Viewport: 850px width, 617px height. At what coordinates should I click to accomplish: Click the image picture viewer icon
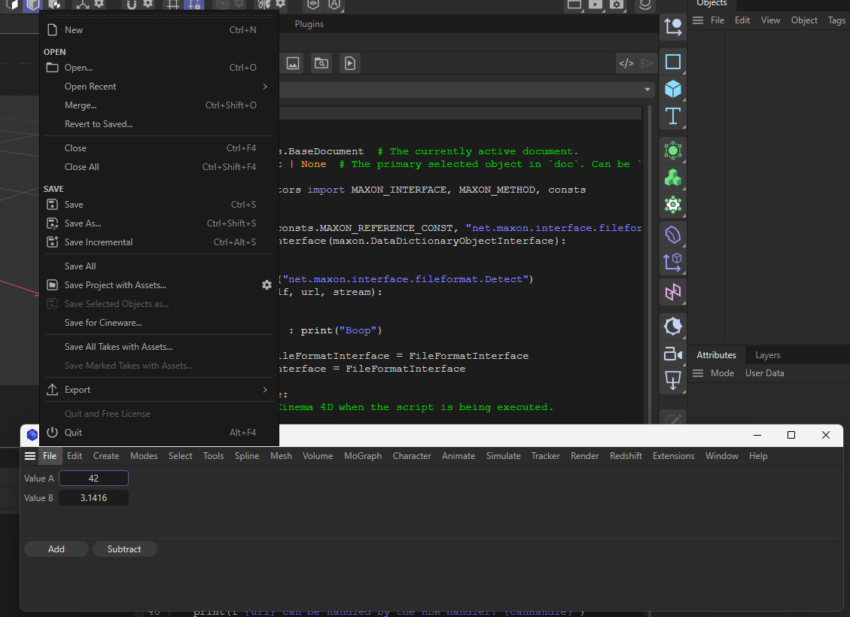(x=293, y=63)
